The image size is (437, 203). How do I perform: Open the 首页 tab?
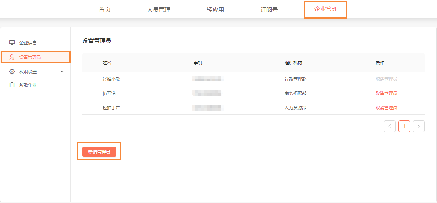click(105, 9)
